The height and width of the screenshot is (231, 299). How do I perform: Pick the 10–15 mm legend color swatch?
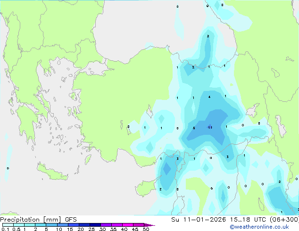pos(62,225)
